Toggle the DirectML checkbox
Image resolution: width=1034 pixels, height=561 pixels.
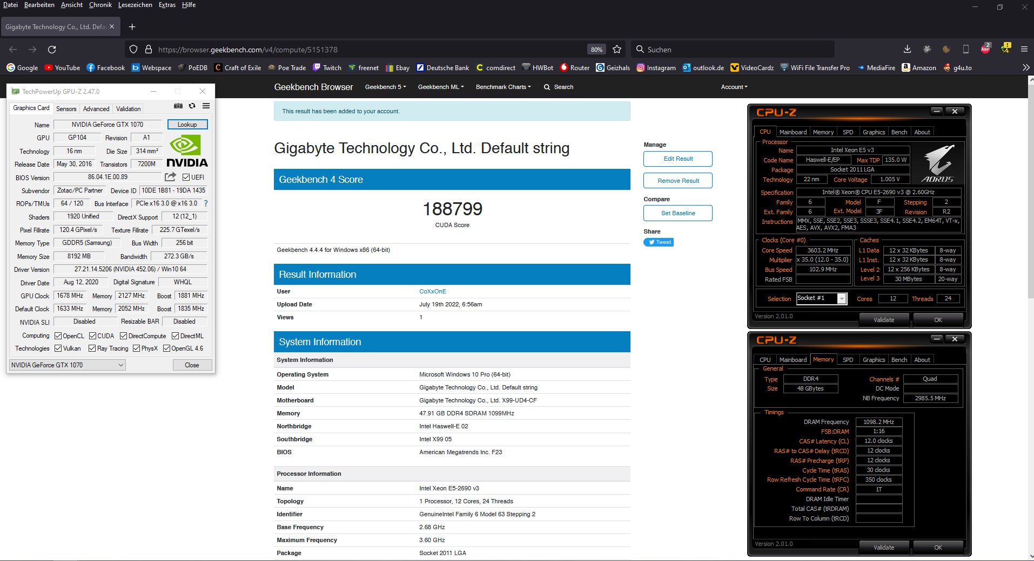tap(176, 336)
